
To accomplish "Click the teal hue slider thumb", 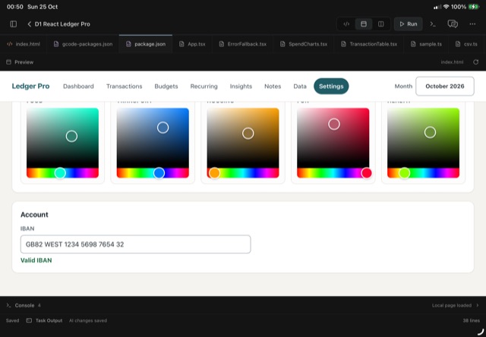I will point(60,173).
